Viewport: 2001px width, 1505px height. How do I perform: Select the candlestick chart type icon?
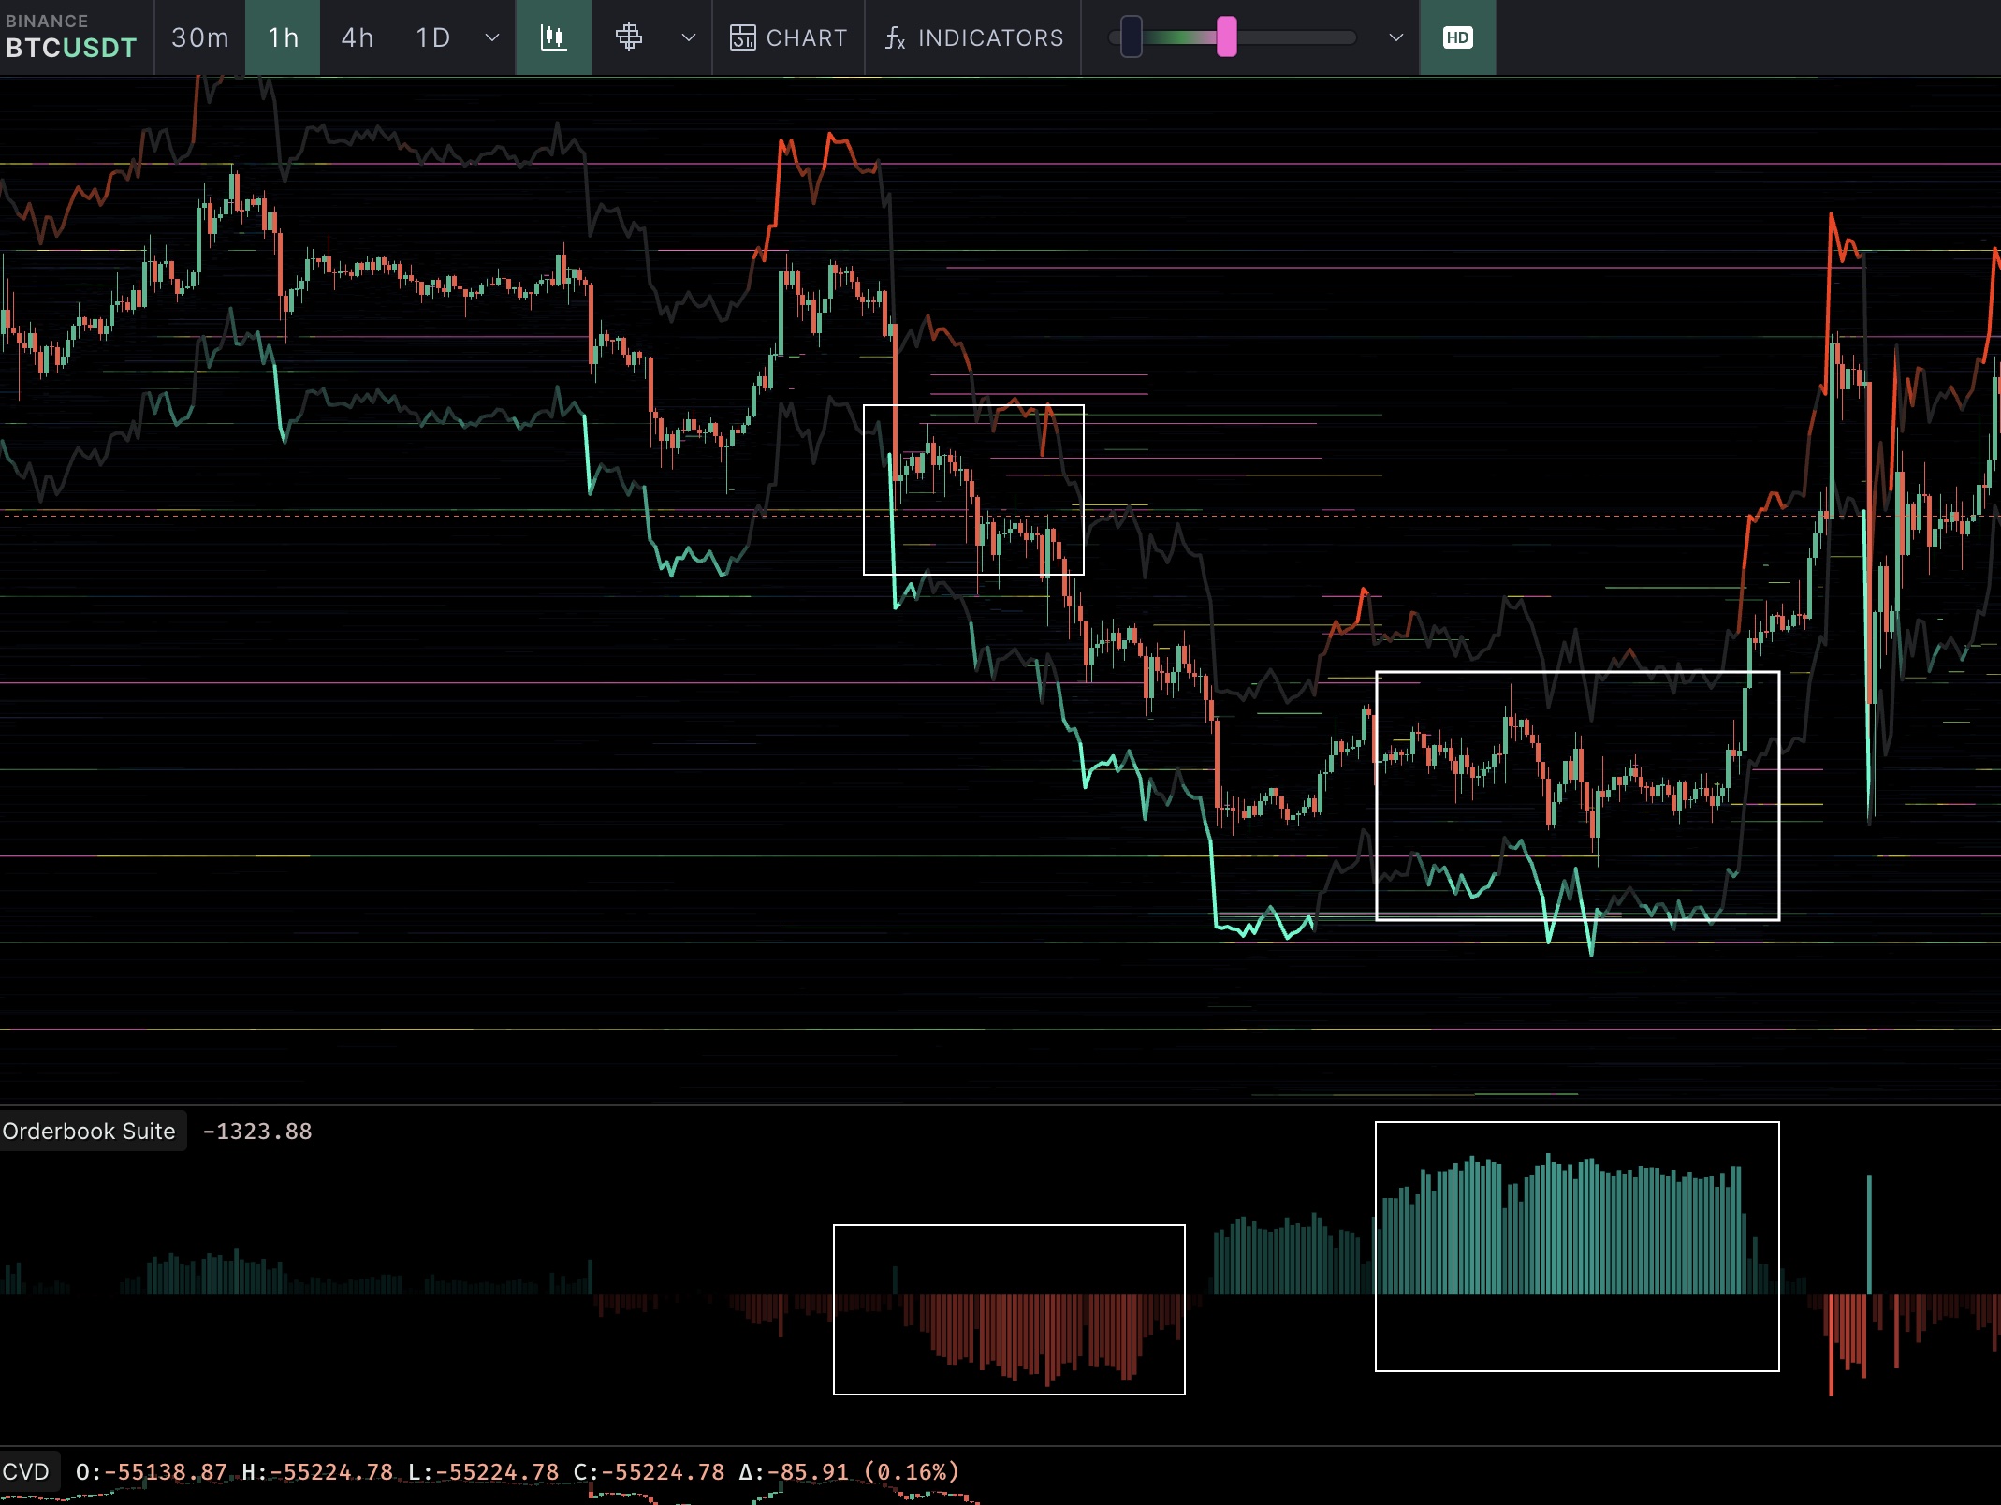click(553, 37)
